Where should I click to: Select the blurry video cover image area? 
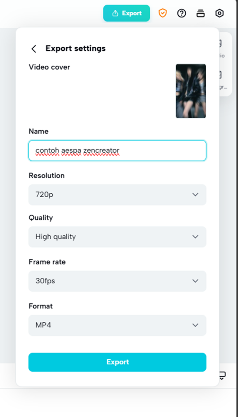[191, 91]
